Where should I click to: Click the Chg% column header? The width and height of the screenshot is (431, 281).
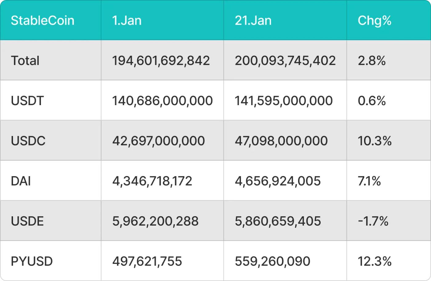pos(374,21)
